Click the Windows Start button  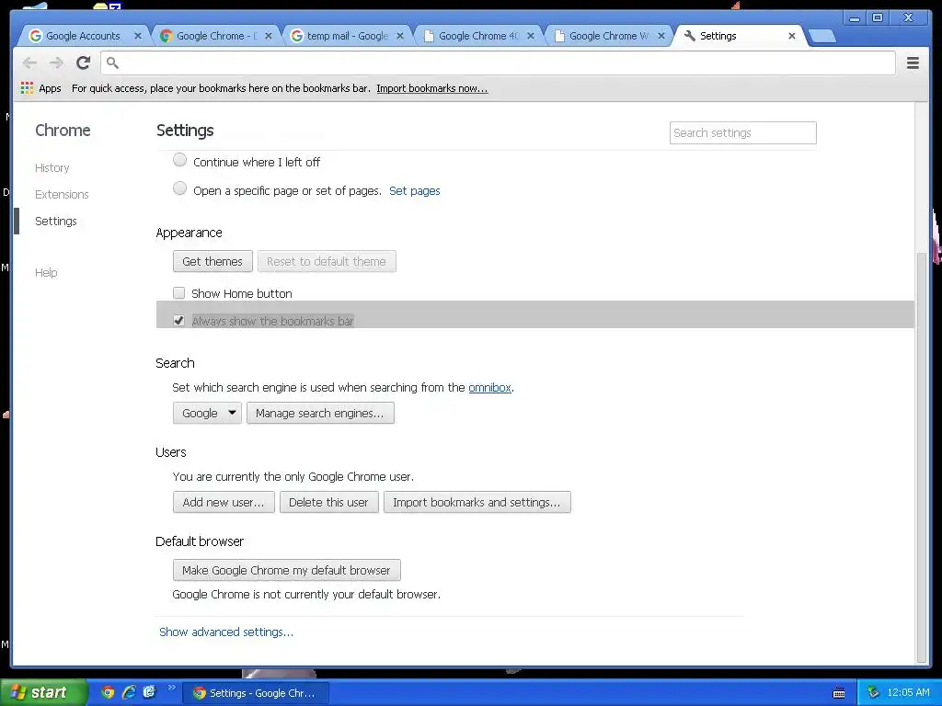[x=44, y=692]
